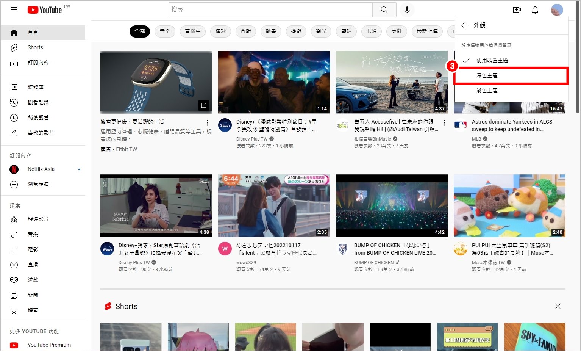Select the 合輯 filter chip

(246, 31)
